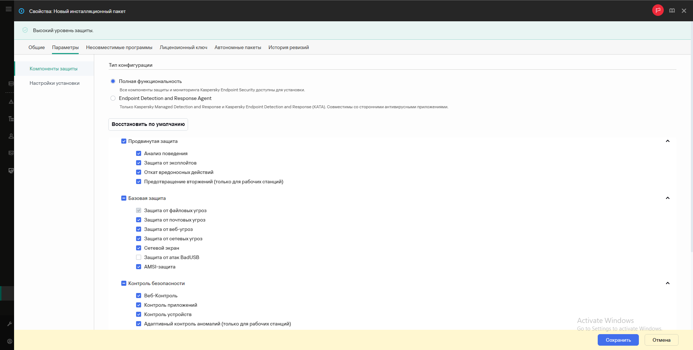Switch to the Лицензионный ключ tab
Screen dimensions: 693x350
183,47
